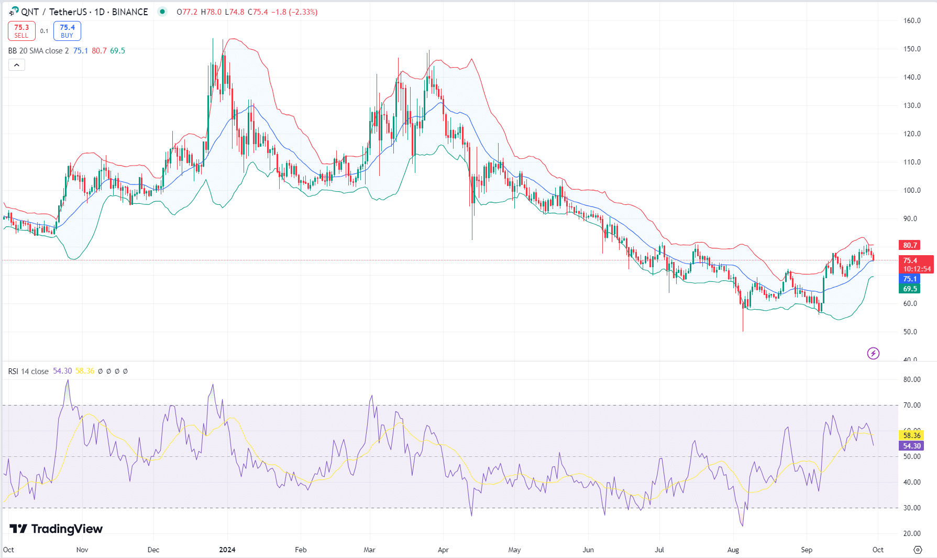The image size is (937, 558).
Task: Click the purple lightning flash icon
Action: pos(873,353)
